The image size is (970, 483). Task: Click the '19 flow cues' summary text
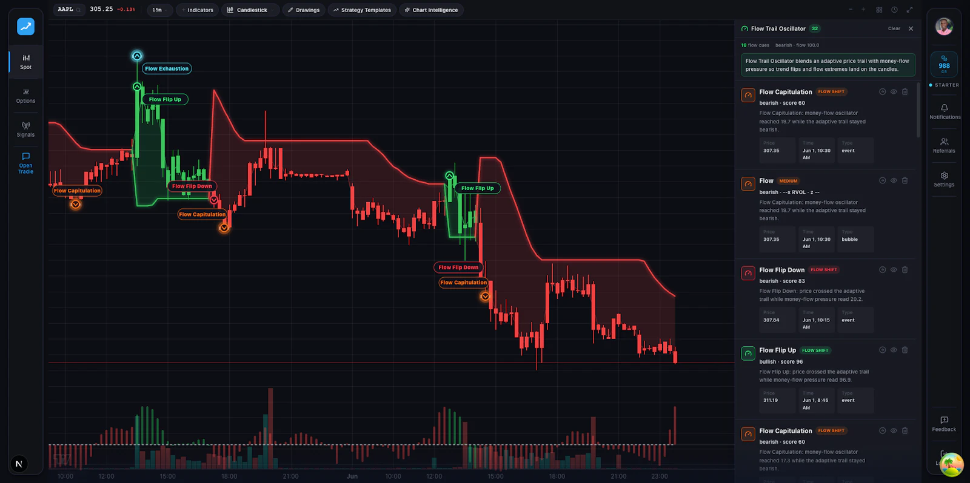[755, 45]
